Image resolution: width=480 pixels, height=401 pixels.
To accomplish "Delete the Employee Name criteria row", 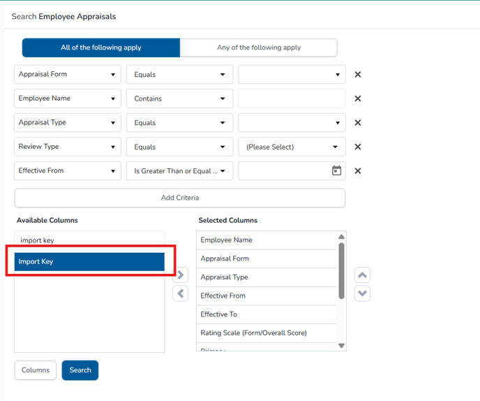I will (x=357, y=99).
